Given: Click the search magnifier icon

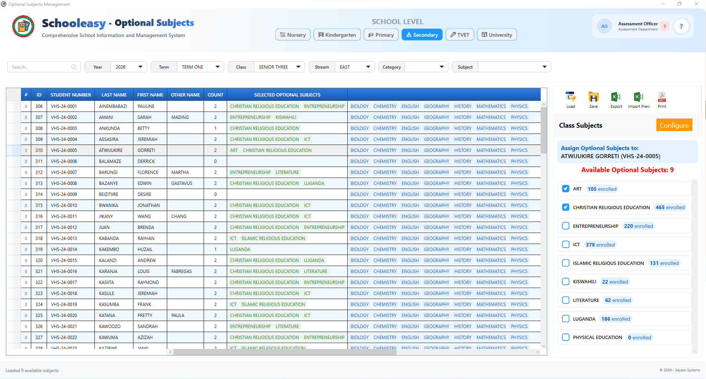Looking at the screenshot, I should pyautogui.click(x=74, y=67).
